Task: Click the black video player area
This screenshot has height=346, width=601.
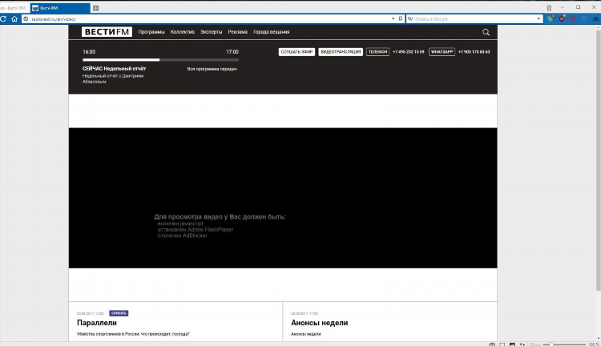Action: [x=283, y=198]
